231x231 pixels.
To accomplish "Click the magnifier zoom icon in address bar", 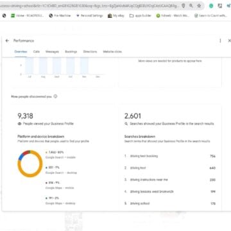I will (x=191, y=6).
